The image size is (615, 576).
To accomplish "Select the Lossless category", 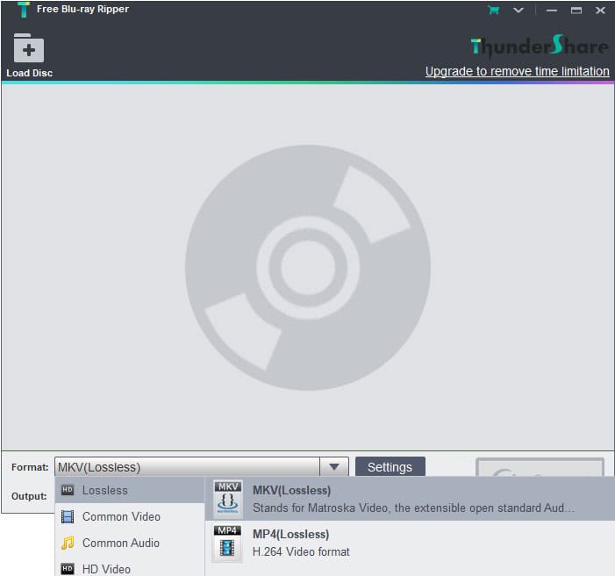I will pos(130,490).
